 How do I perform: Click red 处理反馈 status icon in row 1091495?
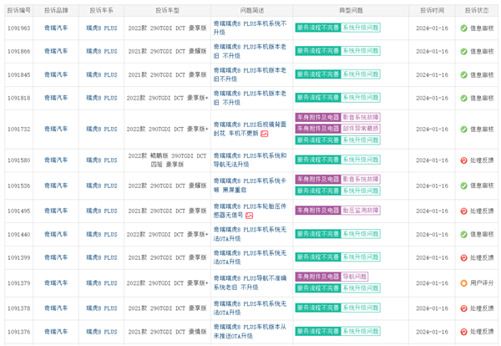pyautogui.click(x=463, y=211)
